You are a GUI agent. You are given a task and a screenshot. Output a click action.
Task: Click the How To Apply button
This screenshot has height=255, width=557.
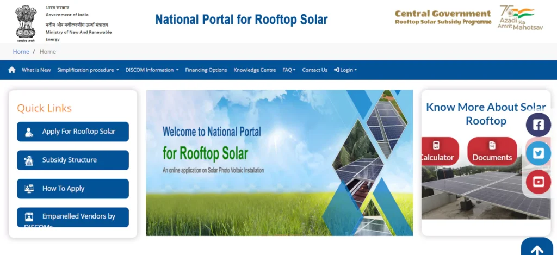click(x=73, y=189)
